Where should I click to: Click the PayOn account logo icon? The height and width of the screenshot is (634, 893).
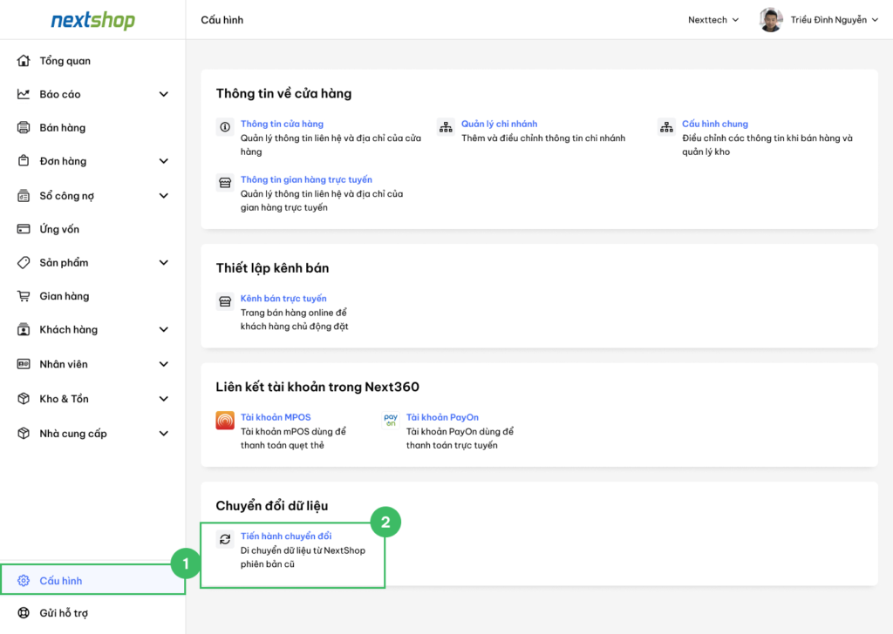[391, 421]
